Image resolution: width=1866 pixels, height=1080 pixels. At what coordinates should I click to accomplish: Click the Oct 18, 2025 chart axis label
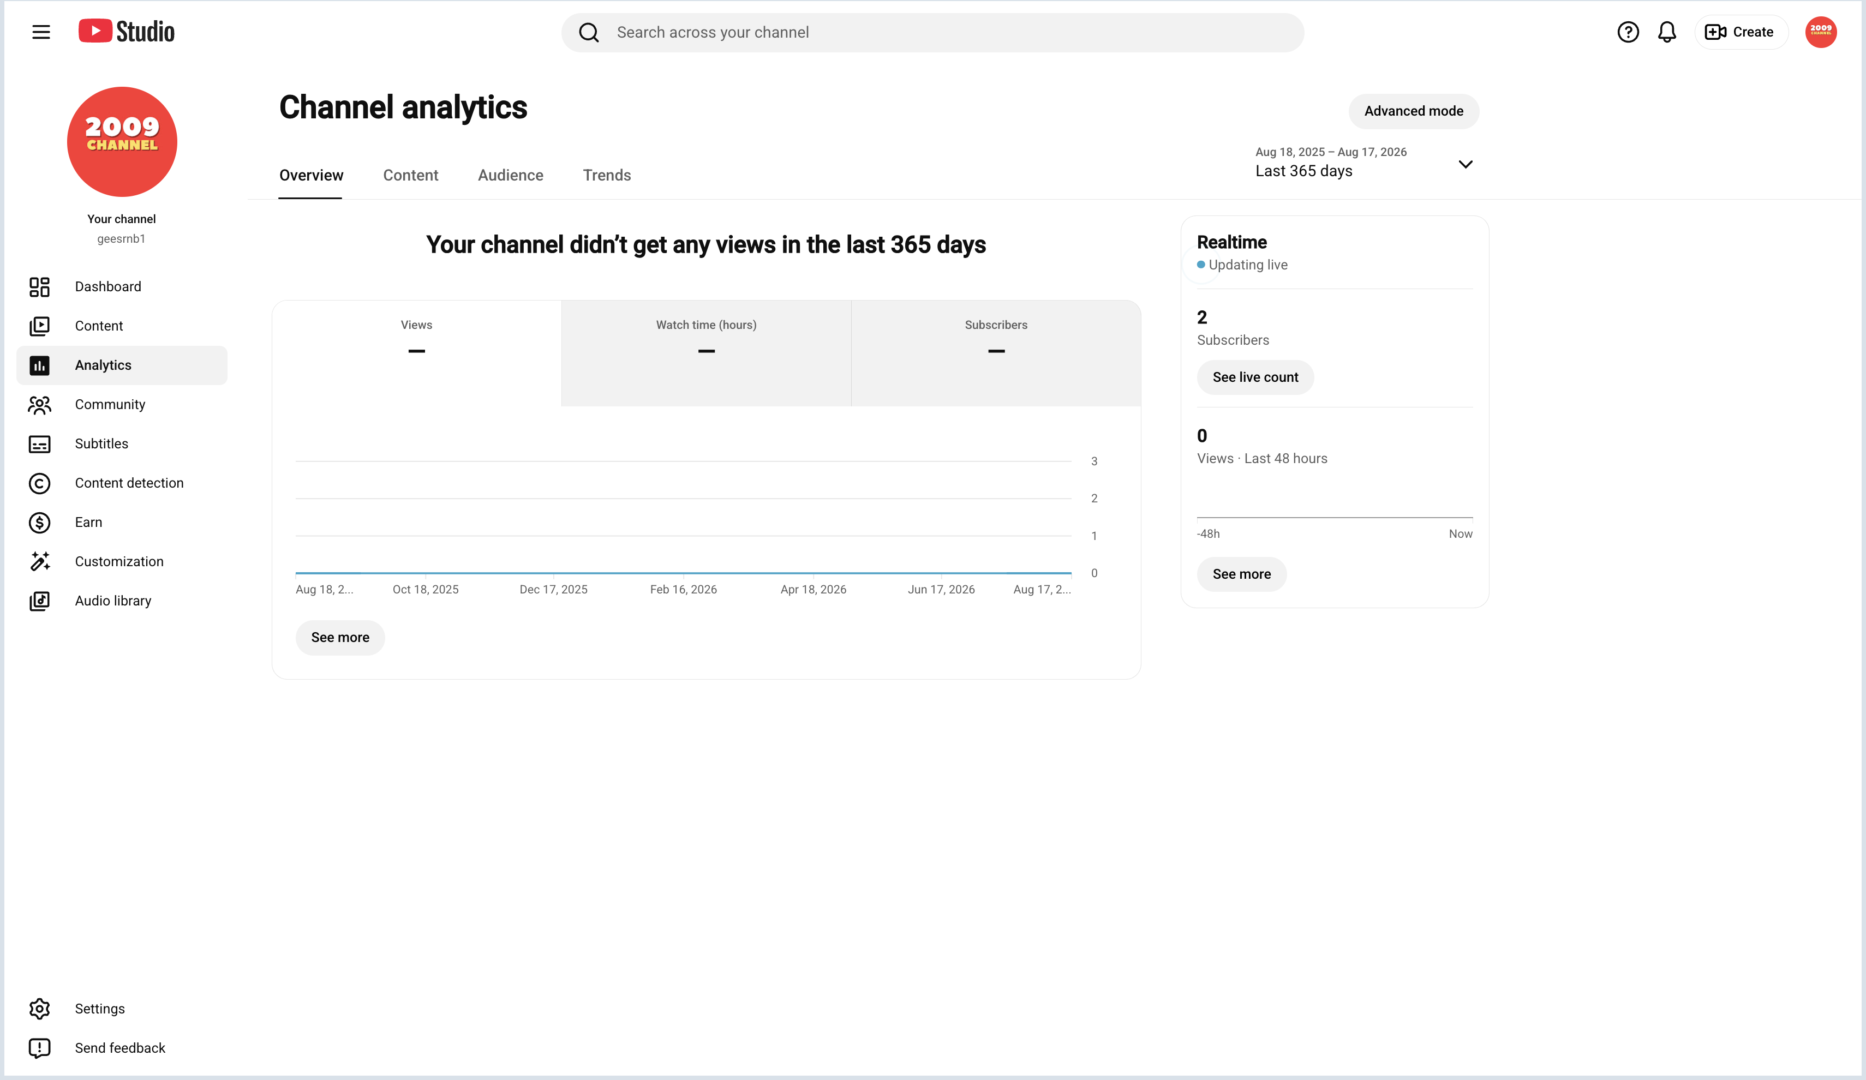point(425,589)
